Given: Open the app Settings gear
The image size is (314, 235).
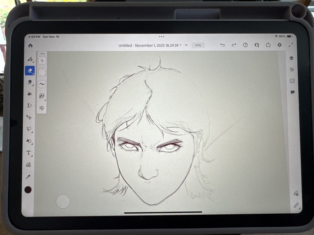Looking at the screenshot, I should (279, 45).
